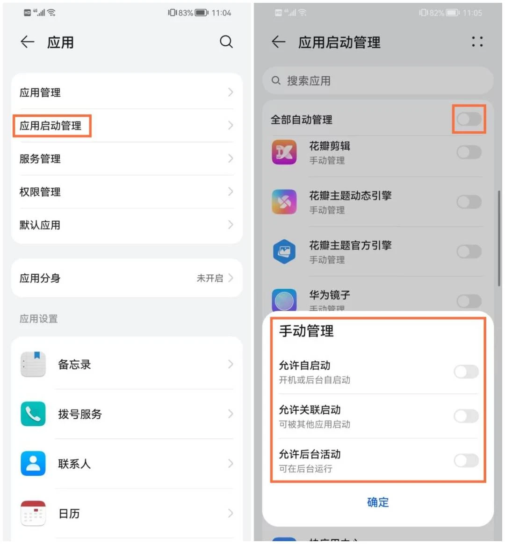The image size is (505, 544).
Task: Expand the 应用管理 row chevron
Action: coord(231,92)
